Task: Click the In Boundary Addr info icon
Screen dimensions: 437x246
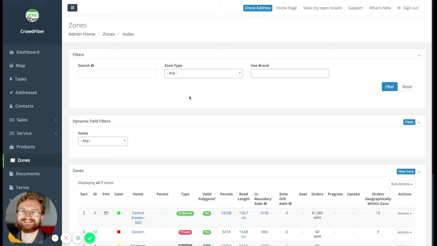Action: click(265, 204)
